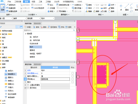
Task: Toggle 附加 checkbox for 备注 row
Action: (x=73, y=82)
